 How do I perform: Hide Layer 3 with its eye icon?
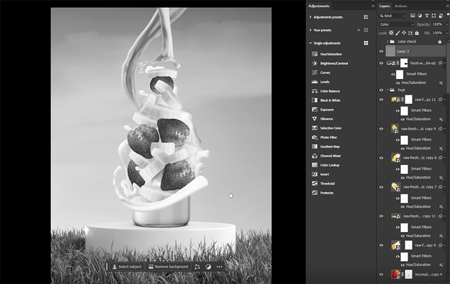[x=381, y=51]
